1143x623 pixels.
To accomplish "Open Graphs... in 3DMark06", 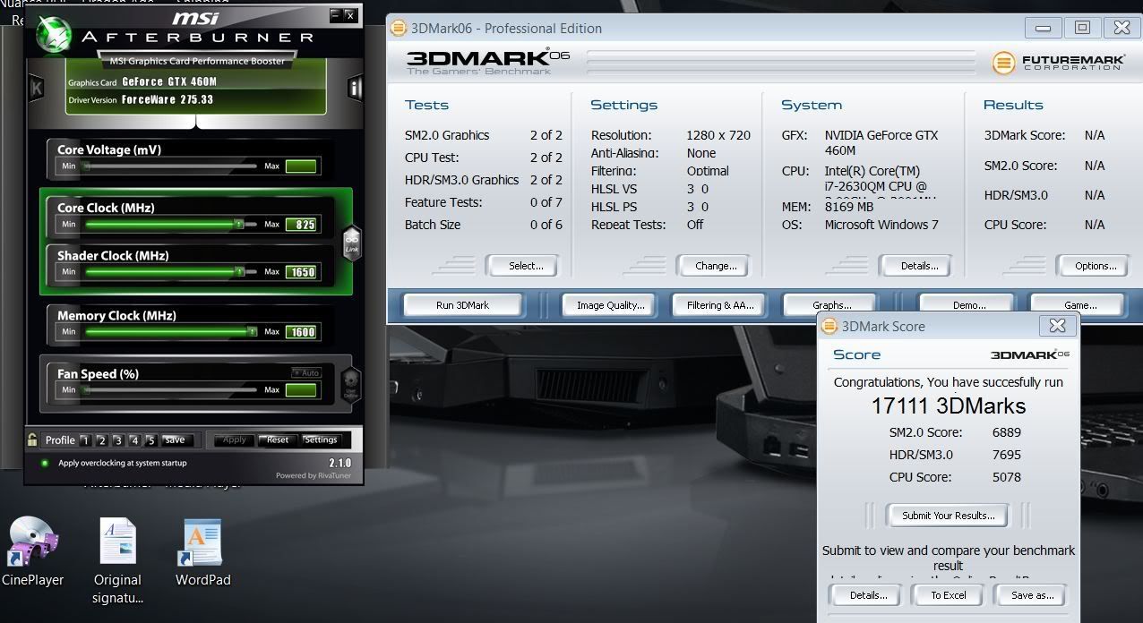I will 831,305.
